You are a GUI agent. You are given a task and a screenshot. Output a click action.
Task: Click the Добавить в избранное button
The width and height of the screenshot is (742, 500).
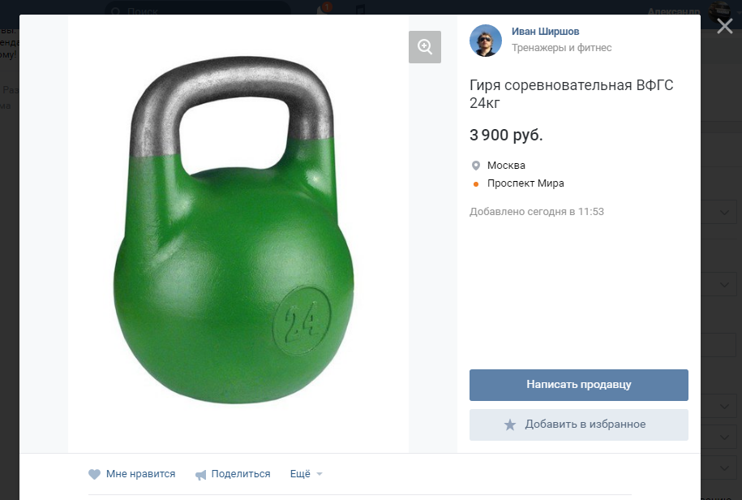click(579, 425)
